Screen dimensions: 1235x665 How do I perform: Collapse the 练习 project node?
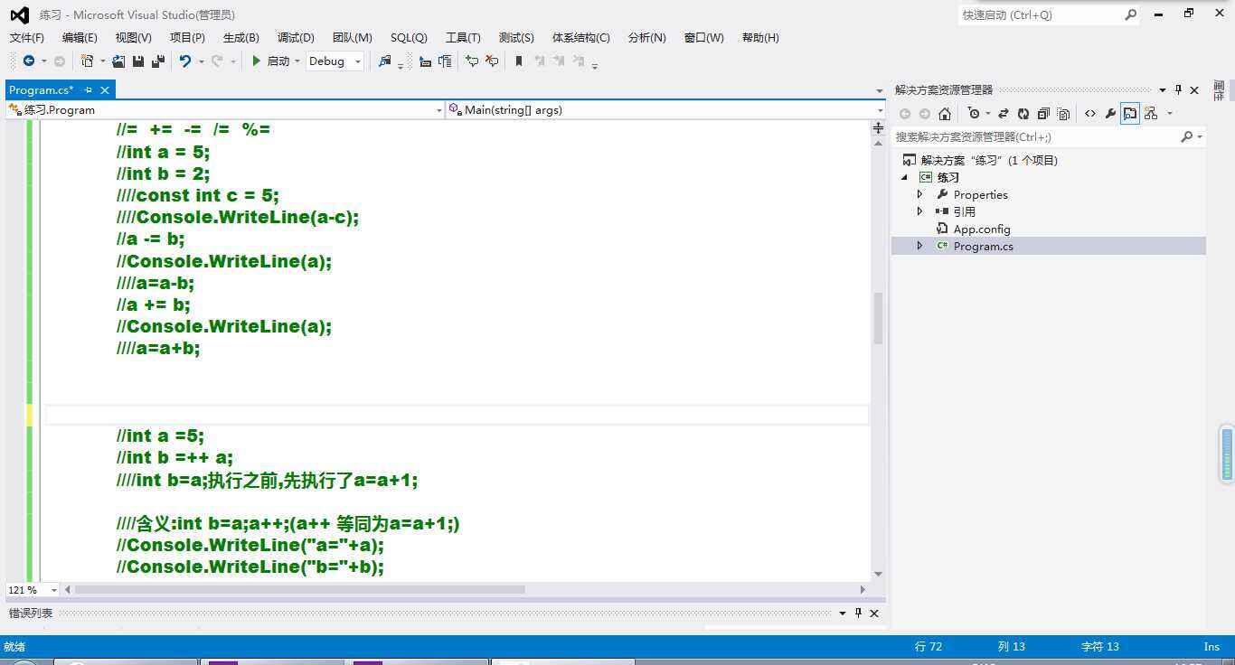pyautogui.click(x=904, y=177)
